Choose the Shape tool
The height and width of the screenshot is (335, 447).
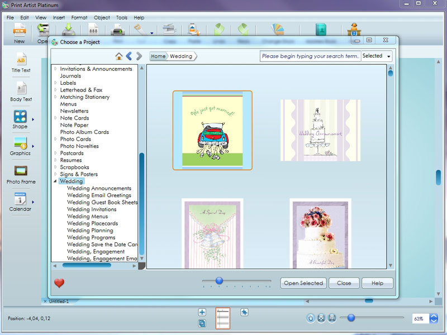(x=20, y=119)
